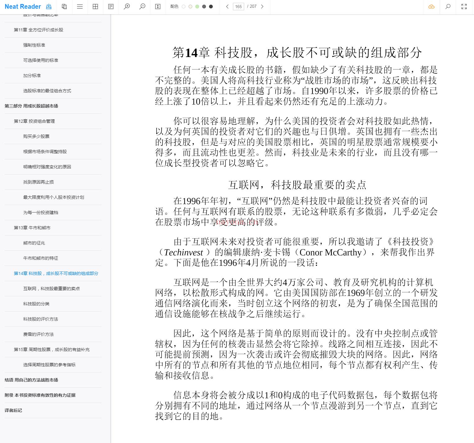Open 互联网，科技股最重要的卖点 in contents sidebar

pyautogui.click(x=52, y=289)
